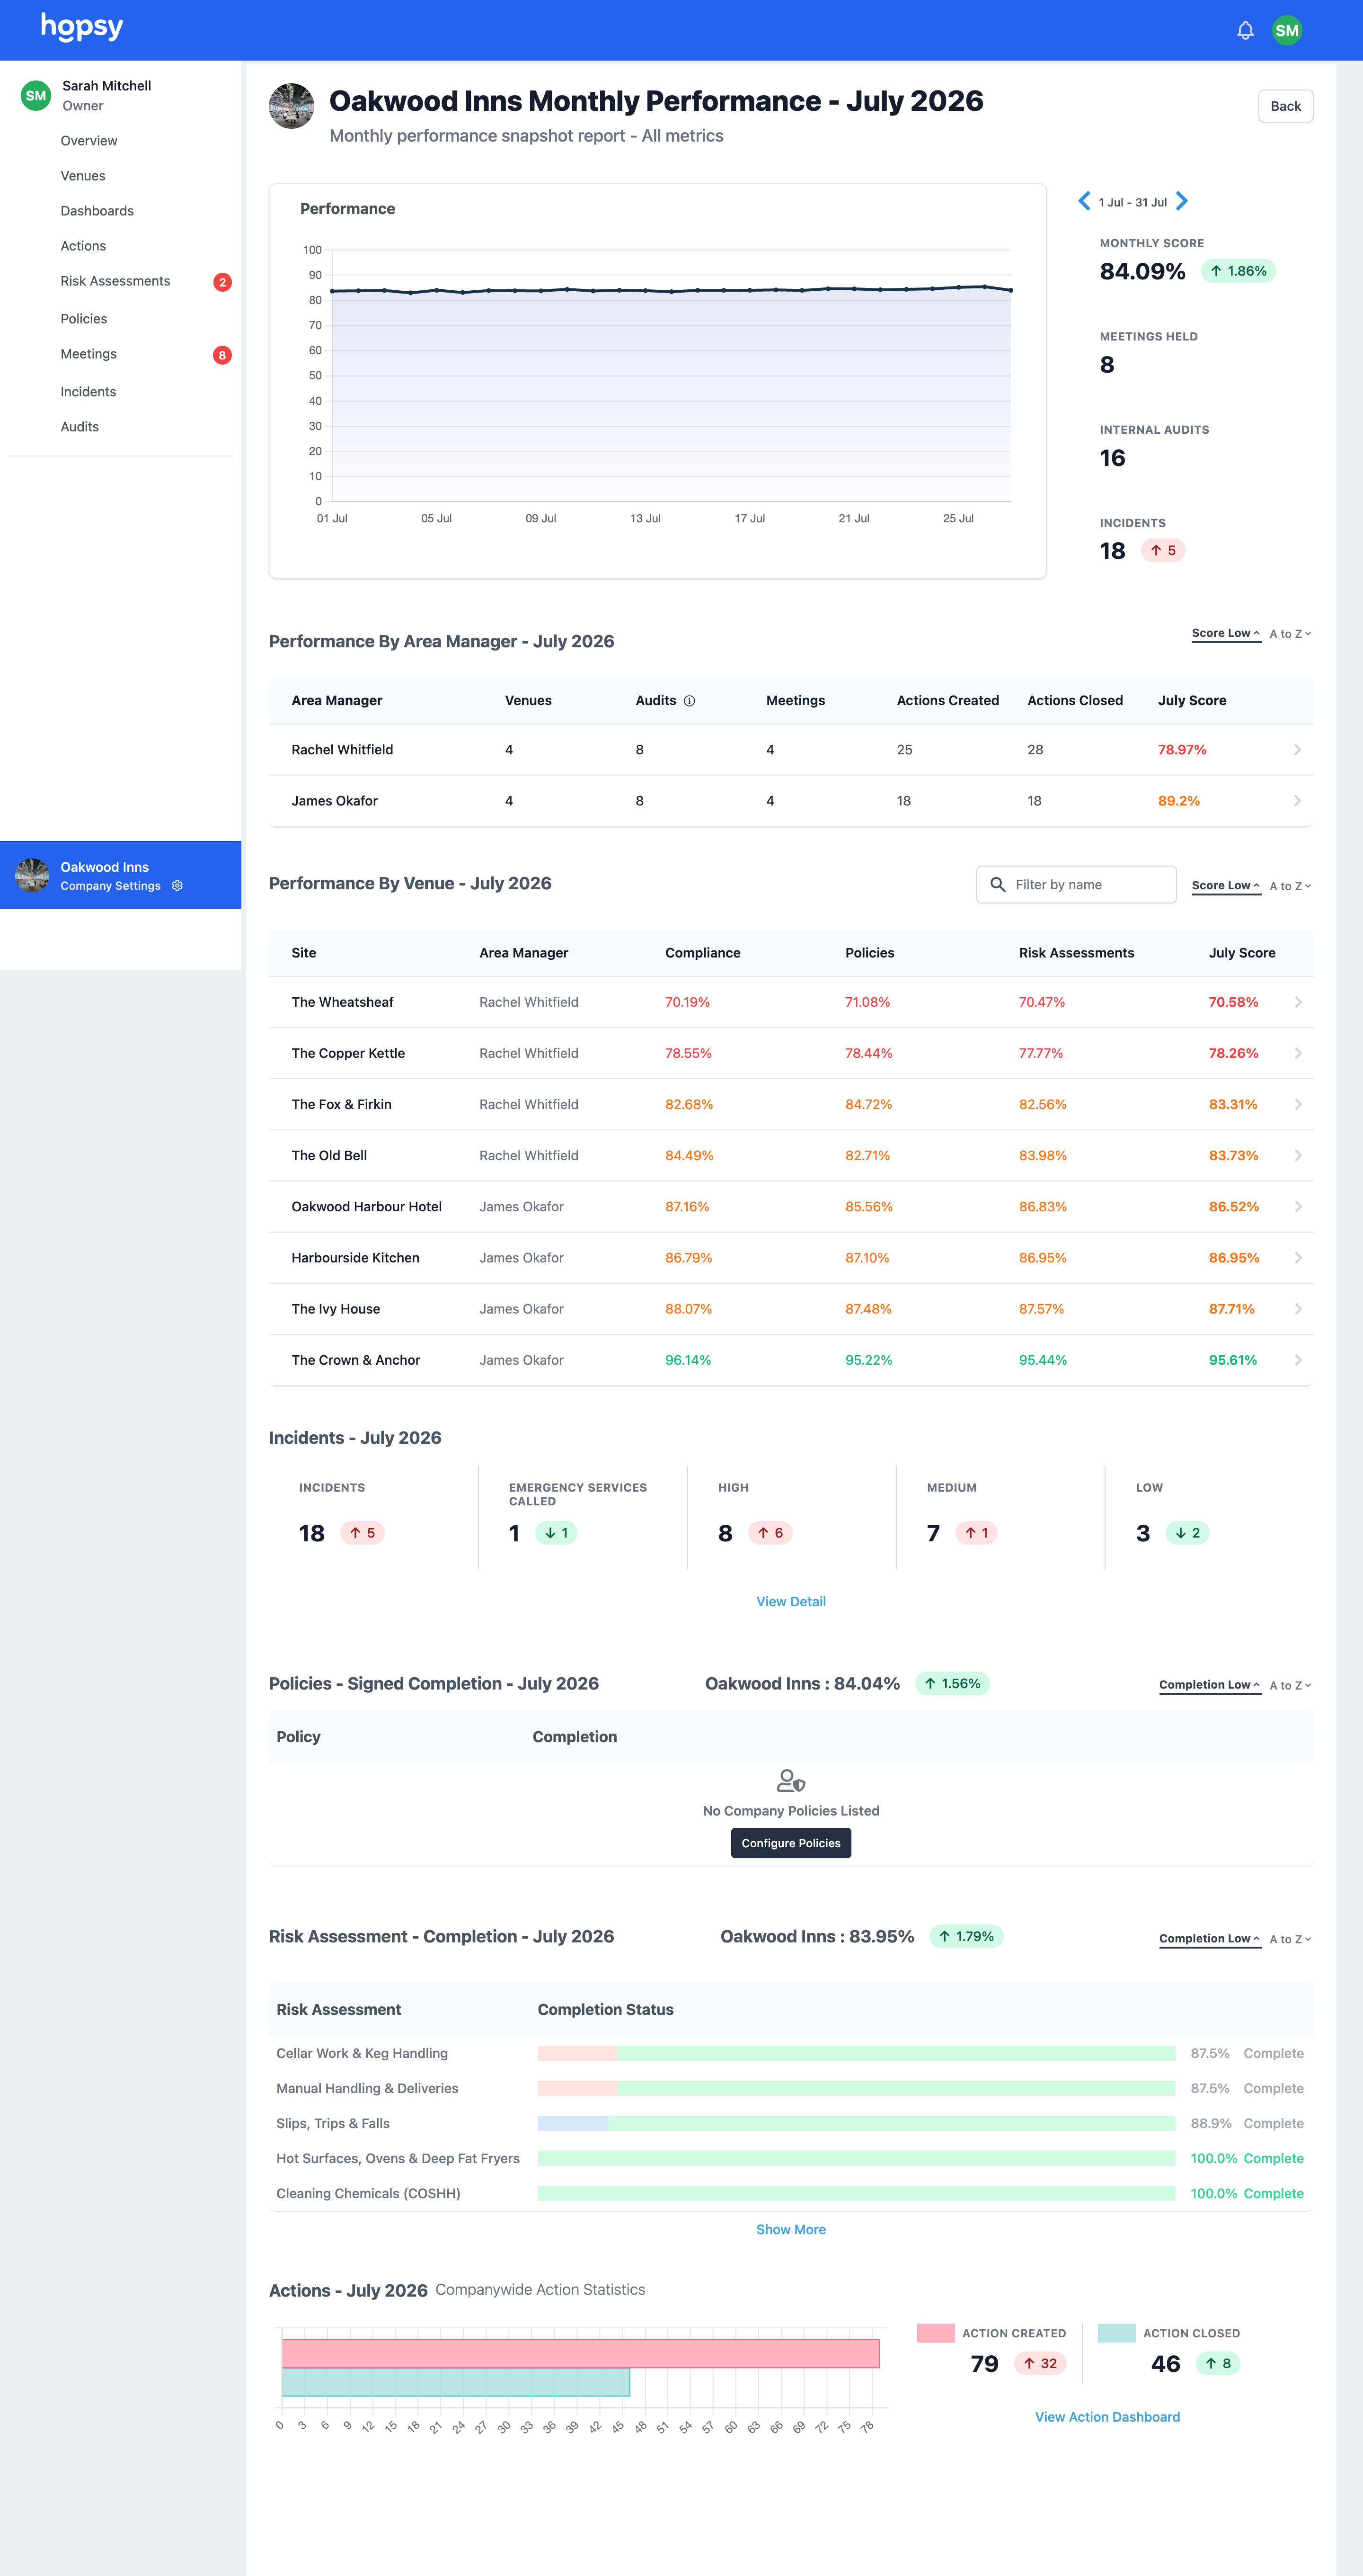Sort area managers by Score Low

click(1226, 634)
